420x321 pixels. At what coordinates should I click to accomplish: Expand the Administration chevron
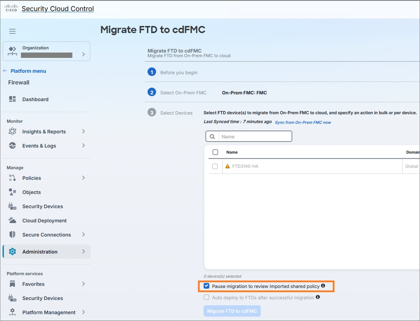click(83, 251)
